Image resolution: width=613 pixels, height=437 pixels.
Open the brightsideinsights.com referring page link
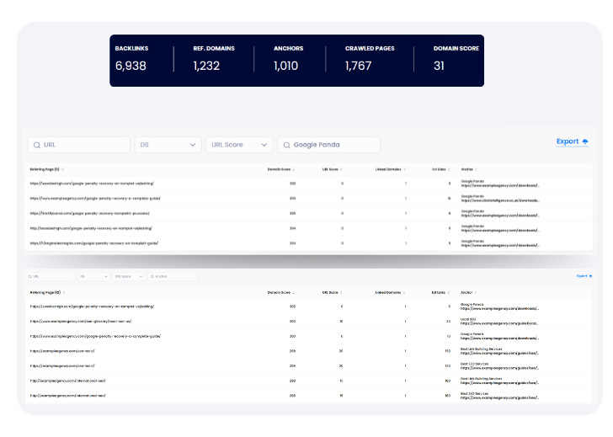94,243
